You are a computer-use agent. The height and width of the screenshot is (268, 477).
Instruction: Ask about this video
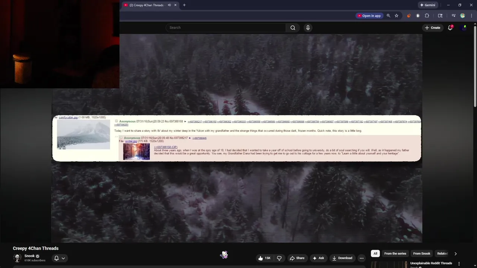click(318, 258)
